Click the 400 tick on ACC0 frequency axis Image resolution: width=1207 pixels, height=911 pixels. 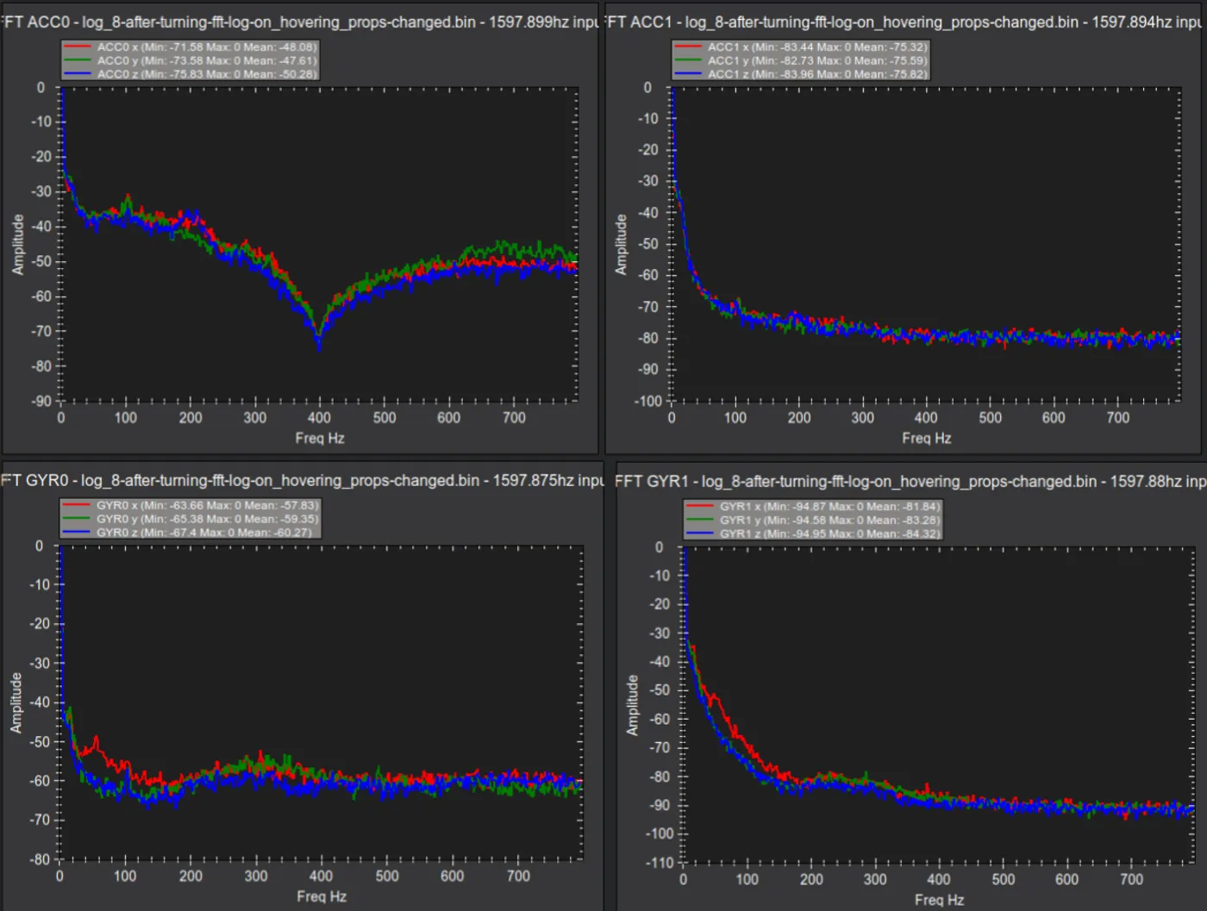(320, 417)
